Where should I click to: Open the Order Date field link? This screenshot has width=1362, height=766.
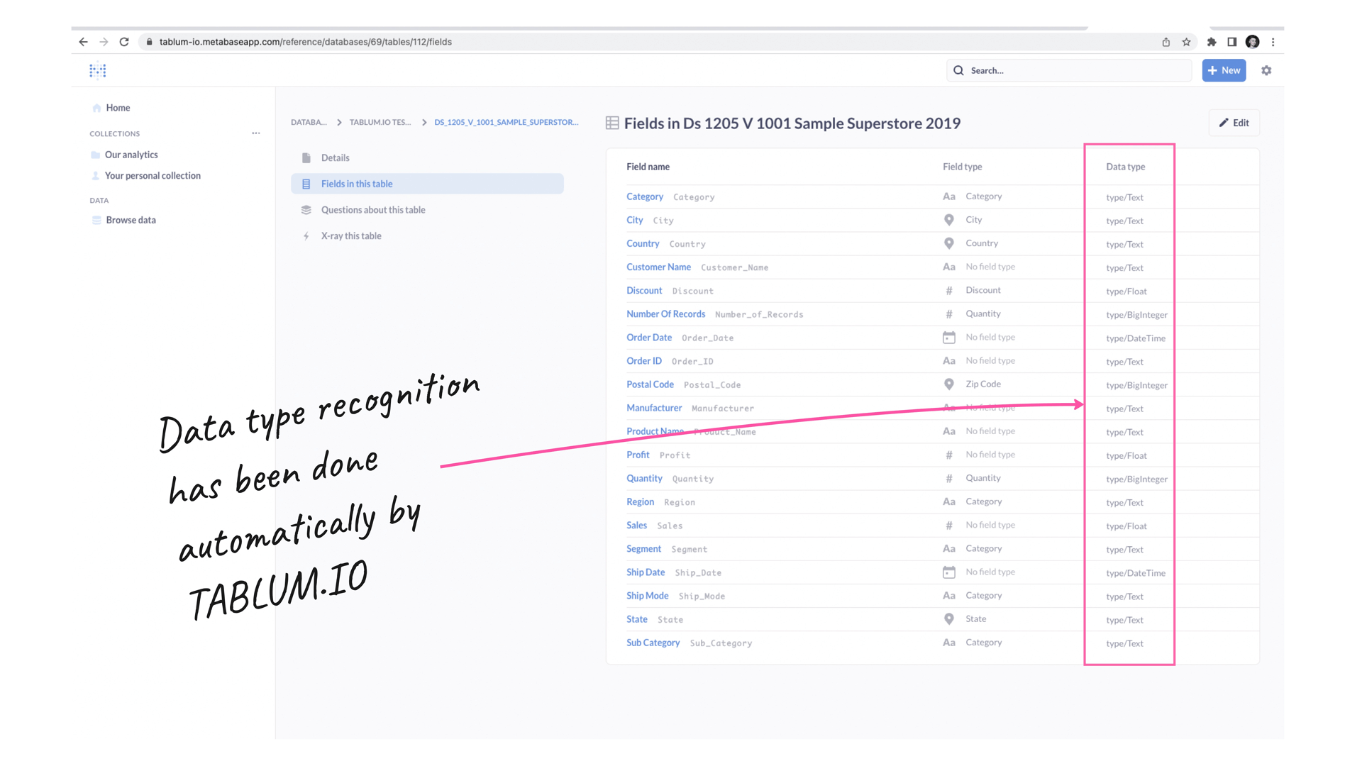[649, 338]
